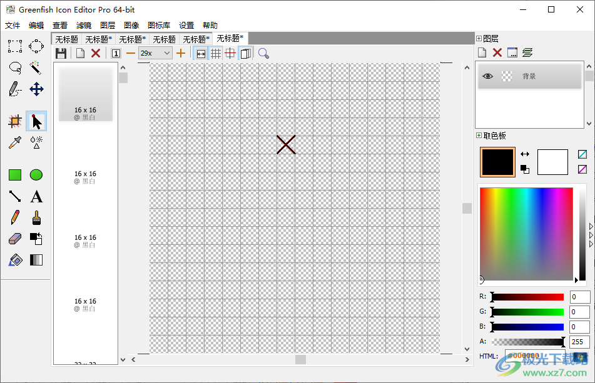Viewport: 595px width, 383px height.
Task: Select the Move tool
Action: (x=36, y=89)
